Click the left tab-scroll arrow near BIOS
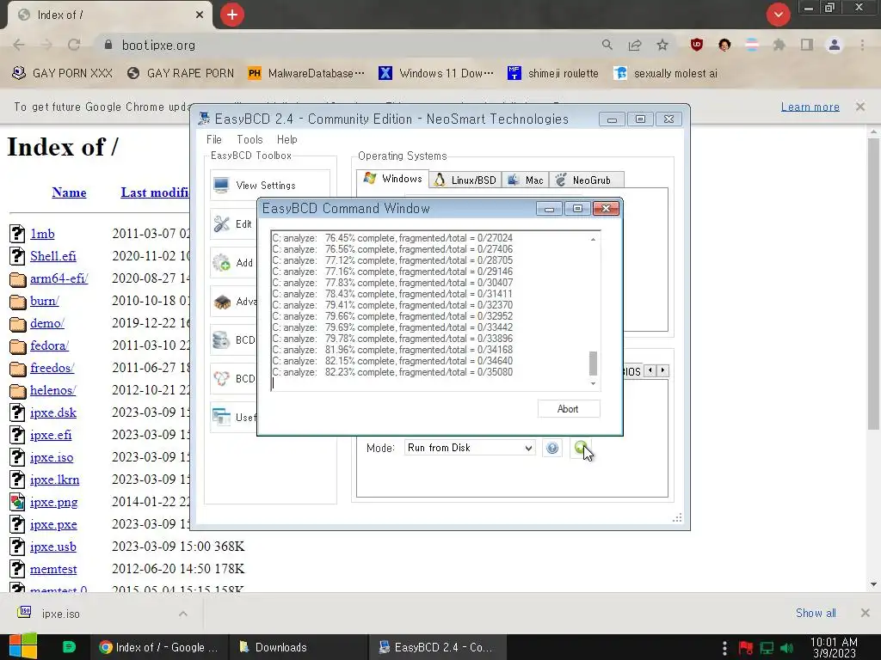Screen dimensions: 881x660 (650, 370)
